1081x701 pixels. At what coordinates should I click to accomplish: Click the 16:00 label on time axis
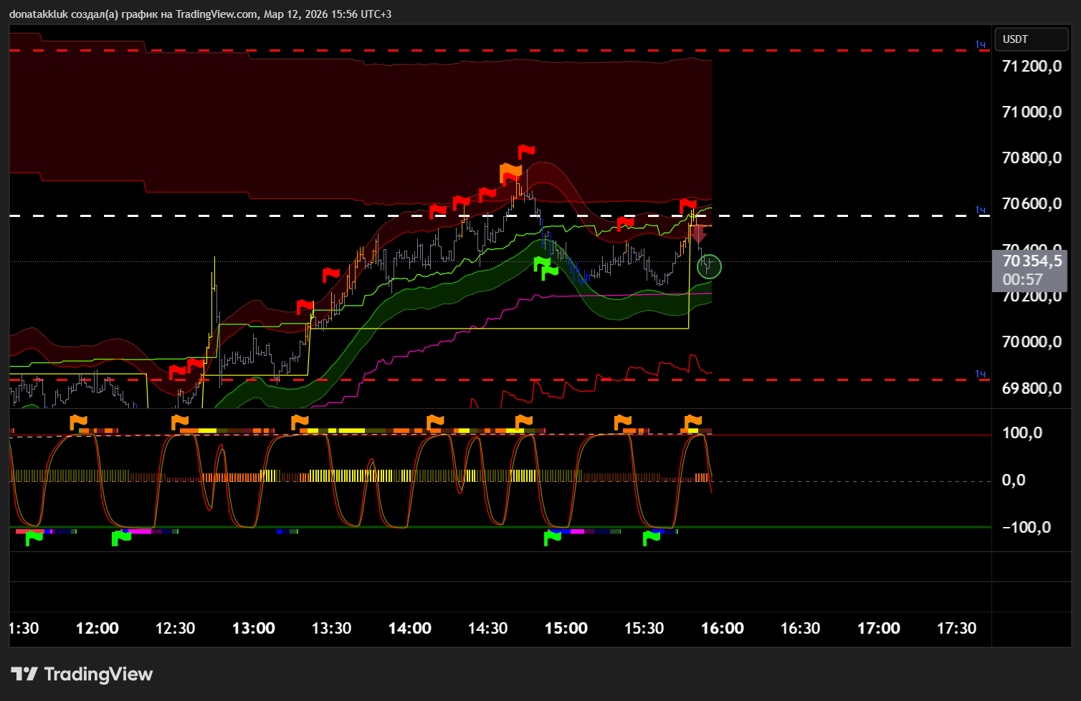(722, 629)
